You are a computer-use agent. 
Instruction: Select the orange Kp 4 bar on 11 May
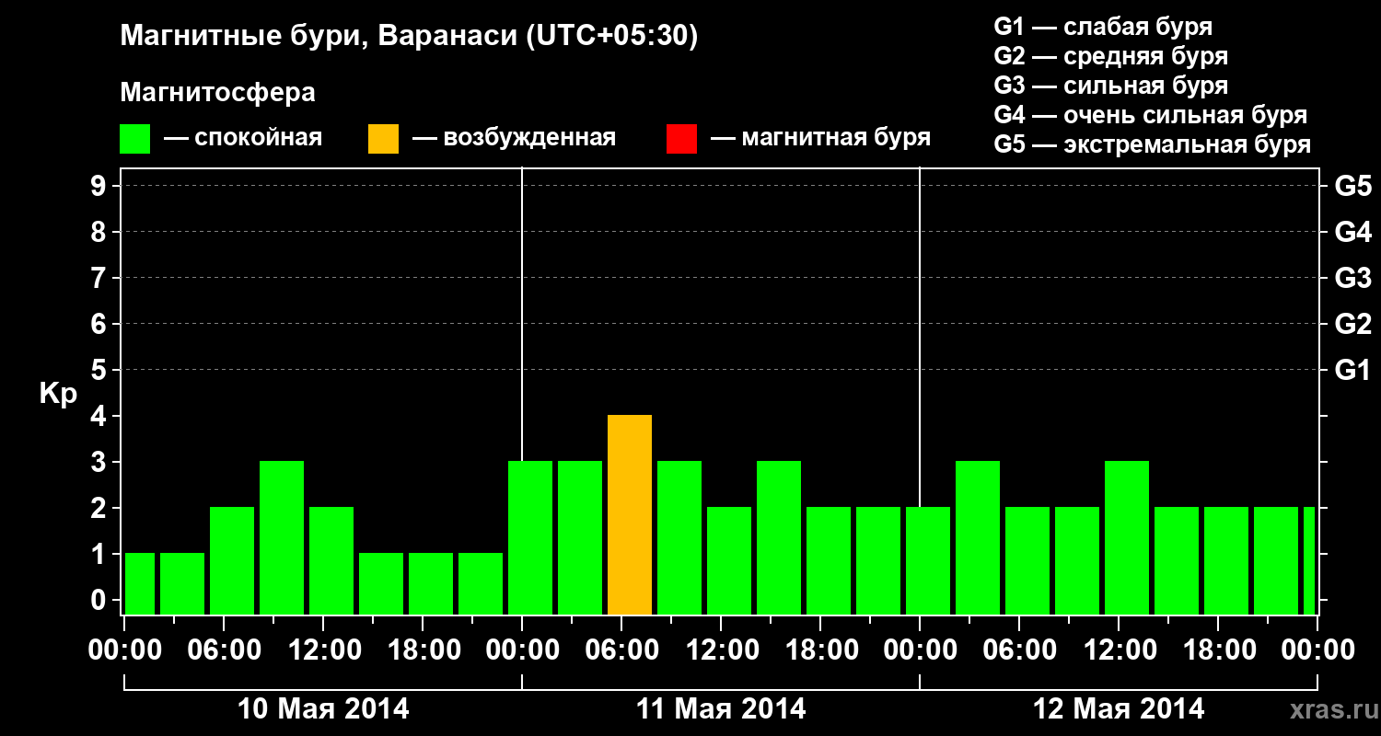tap(630, 514)
